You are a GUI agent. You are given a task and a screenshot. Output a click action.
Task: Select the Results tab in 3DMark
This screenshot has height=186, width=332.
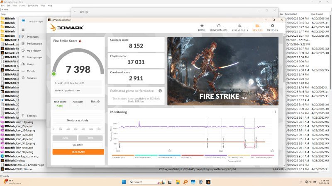click(257, 27)
